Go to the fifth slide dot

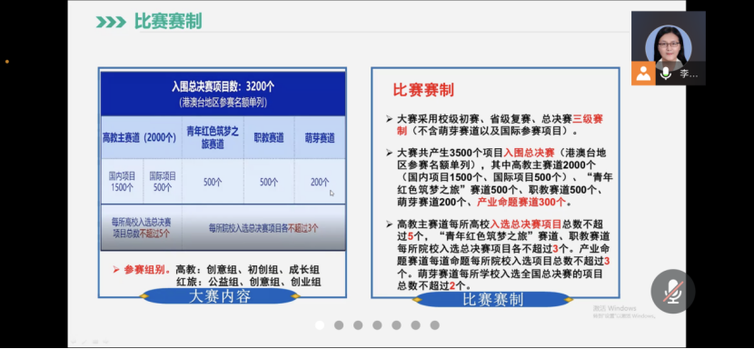tap(396, 325)
